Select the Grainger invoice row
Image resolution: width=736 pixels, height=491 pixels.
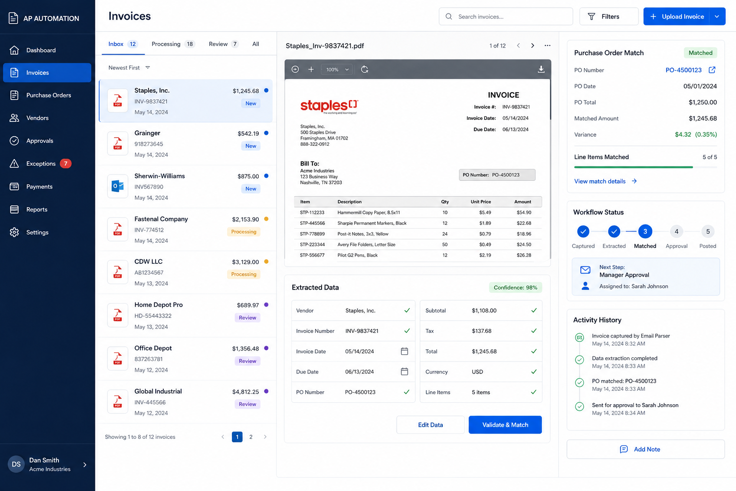point(186,144)
